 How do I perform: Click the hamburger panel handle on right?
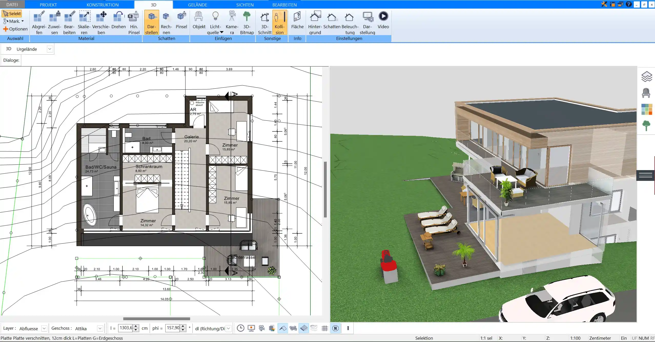tap(646, 175)
